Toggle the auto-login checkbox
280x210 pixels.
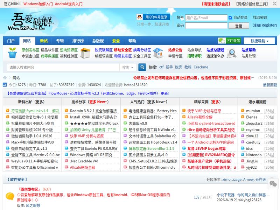pyautogui.click(x=230, y=17)
